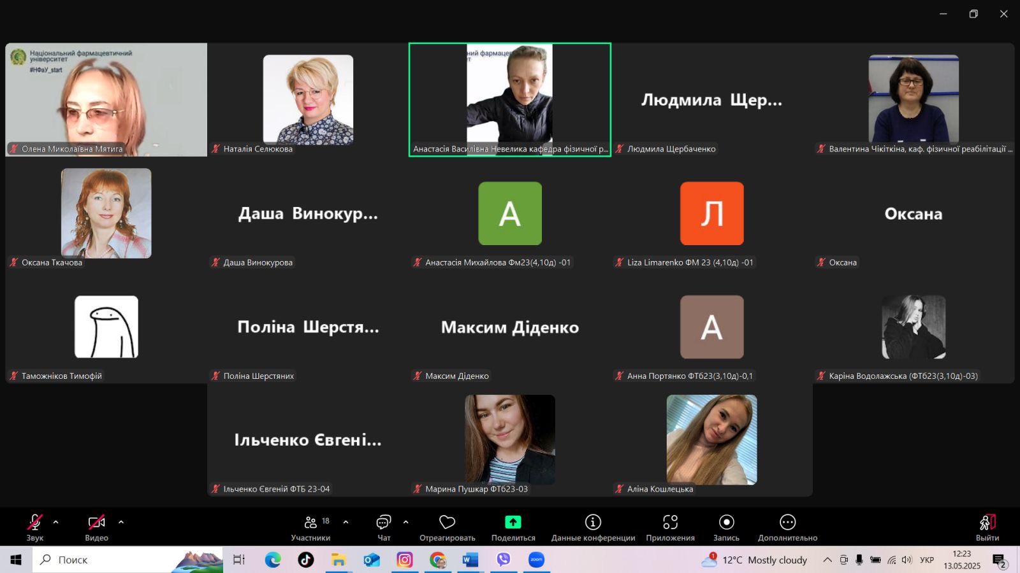Open the Дополнительно more options menu
The image size is (1020, 573).
787,527
